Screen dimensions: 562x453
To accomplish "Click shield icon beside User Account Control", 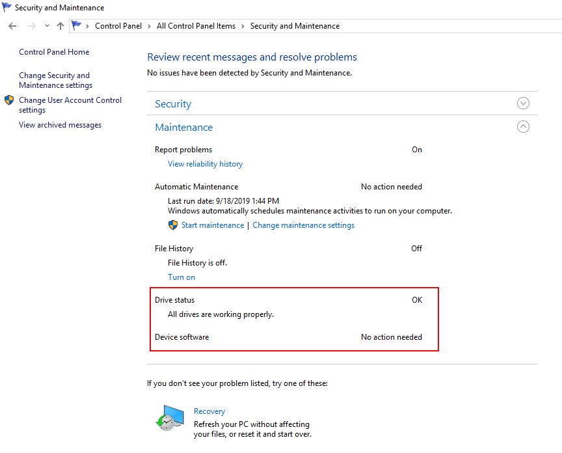I will [x=9, y=100].
